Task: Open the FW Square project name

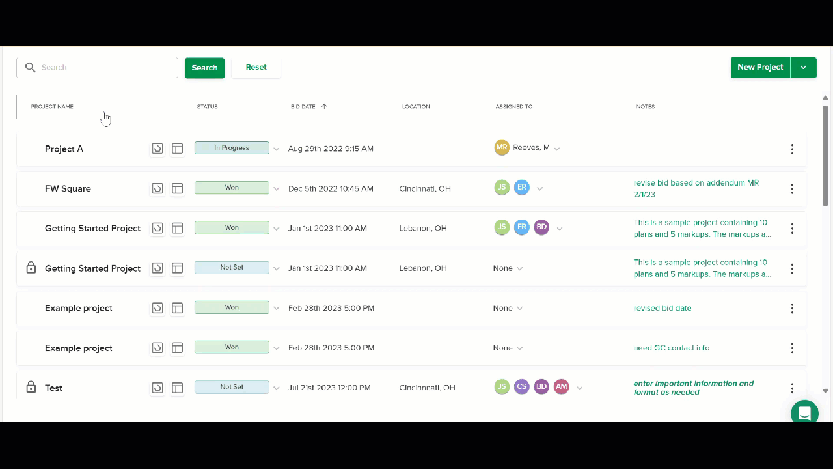Action: (x=68, y=189)
